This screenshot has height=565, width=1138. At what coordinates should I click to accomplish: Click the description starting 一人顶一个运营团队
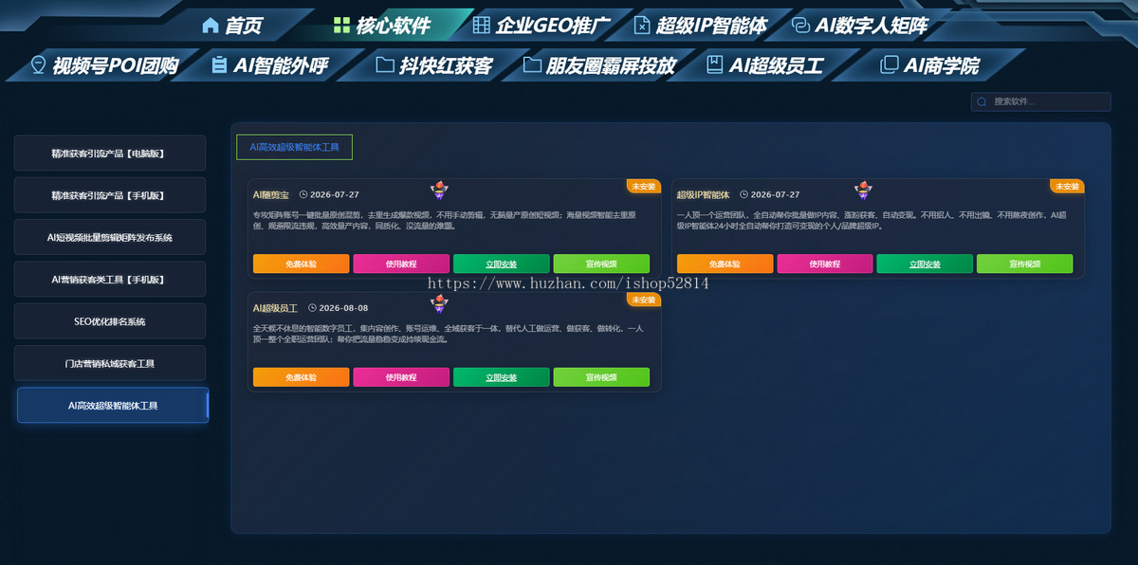(x=872, y=220)
